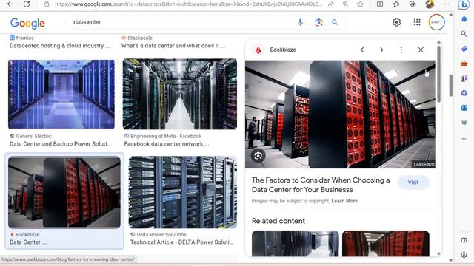
Task: Show next image in preview panel
Action: tap(381, 50)
